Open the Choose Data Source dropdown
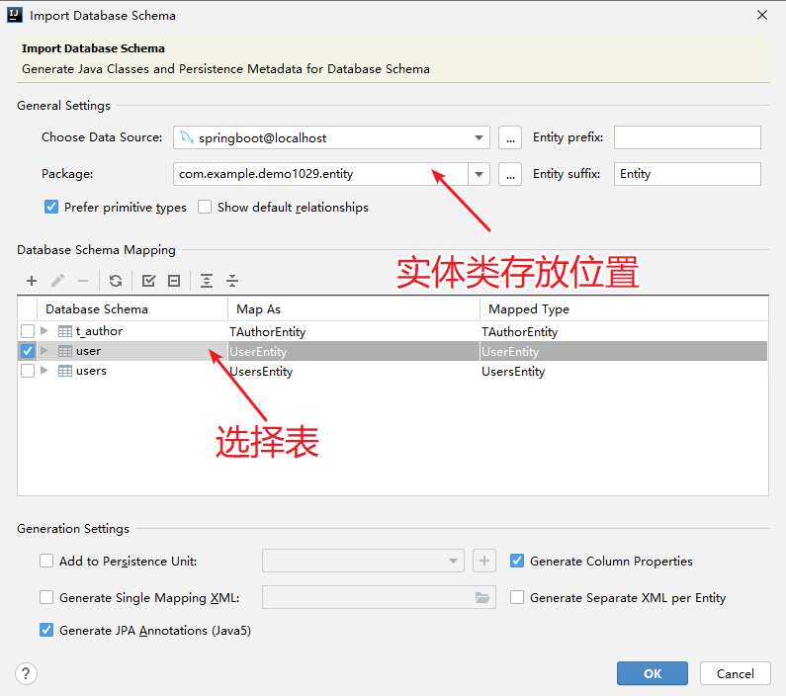This screenshot has height=696, width=786. click(x=331, y=137)
